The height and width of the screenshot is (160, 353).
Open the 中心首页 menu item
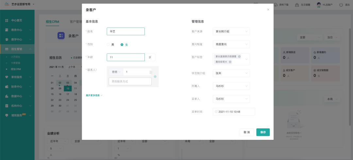[x=17, y=21]
